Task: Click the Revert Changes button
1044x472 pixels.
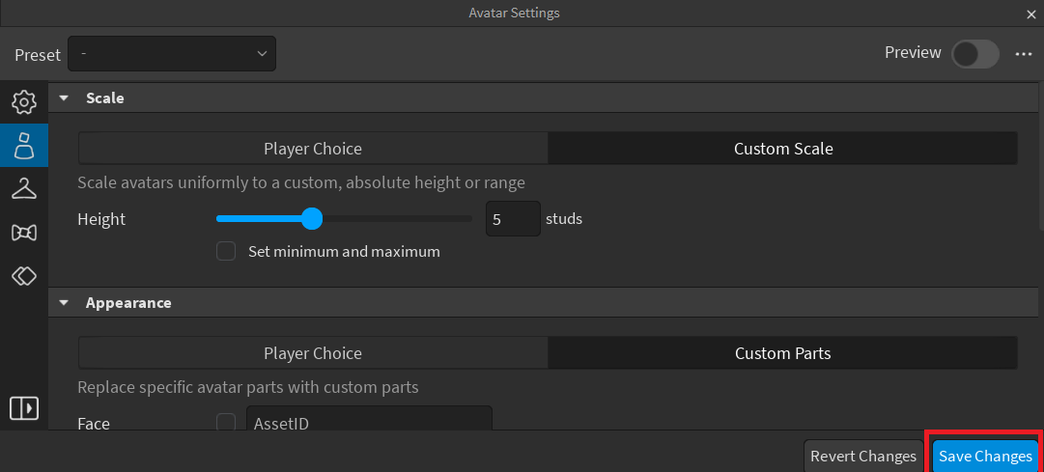Action: pos(862,456)
